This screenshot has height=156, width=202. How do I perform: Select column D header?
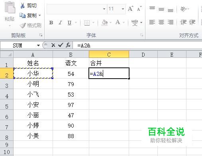(143, 54)
